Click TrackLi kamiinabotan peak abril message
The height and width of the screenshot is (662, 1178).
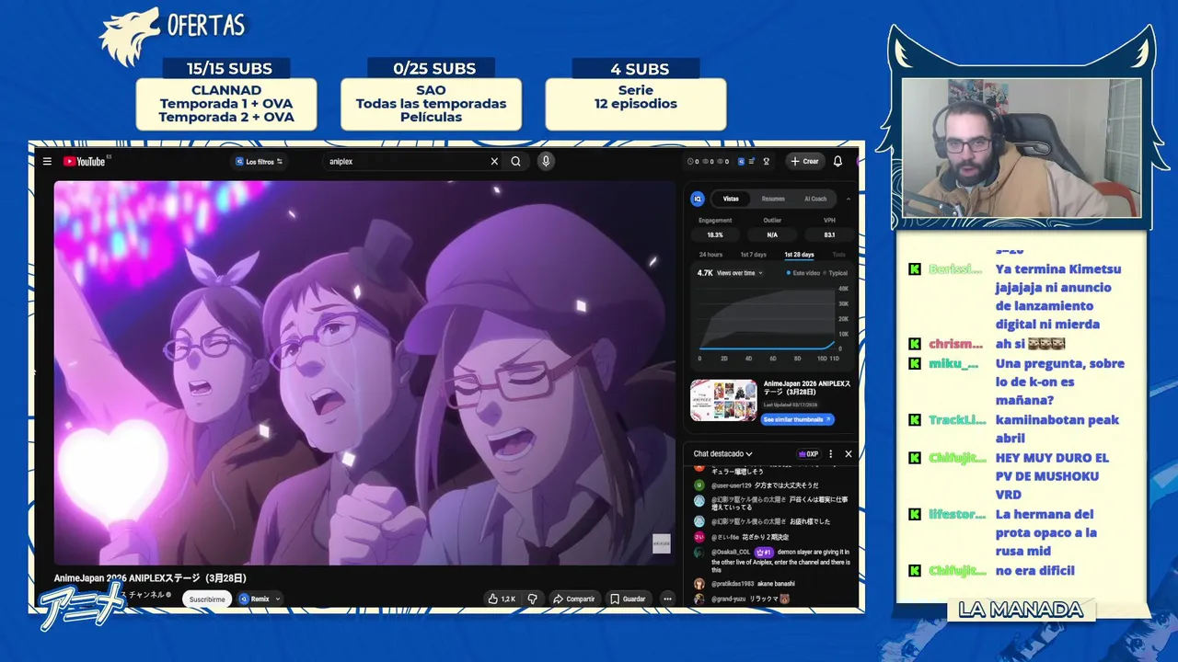pyautogui.click(x=1057, y=429)
